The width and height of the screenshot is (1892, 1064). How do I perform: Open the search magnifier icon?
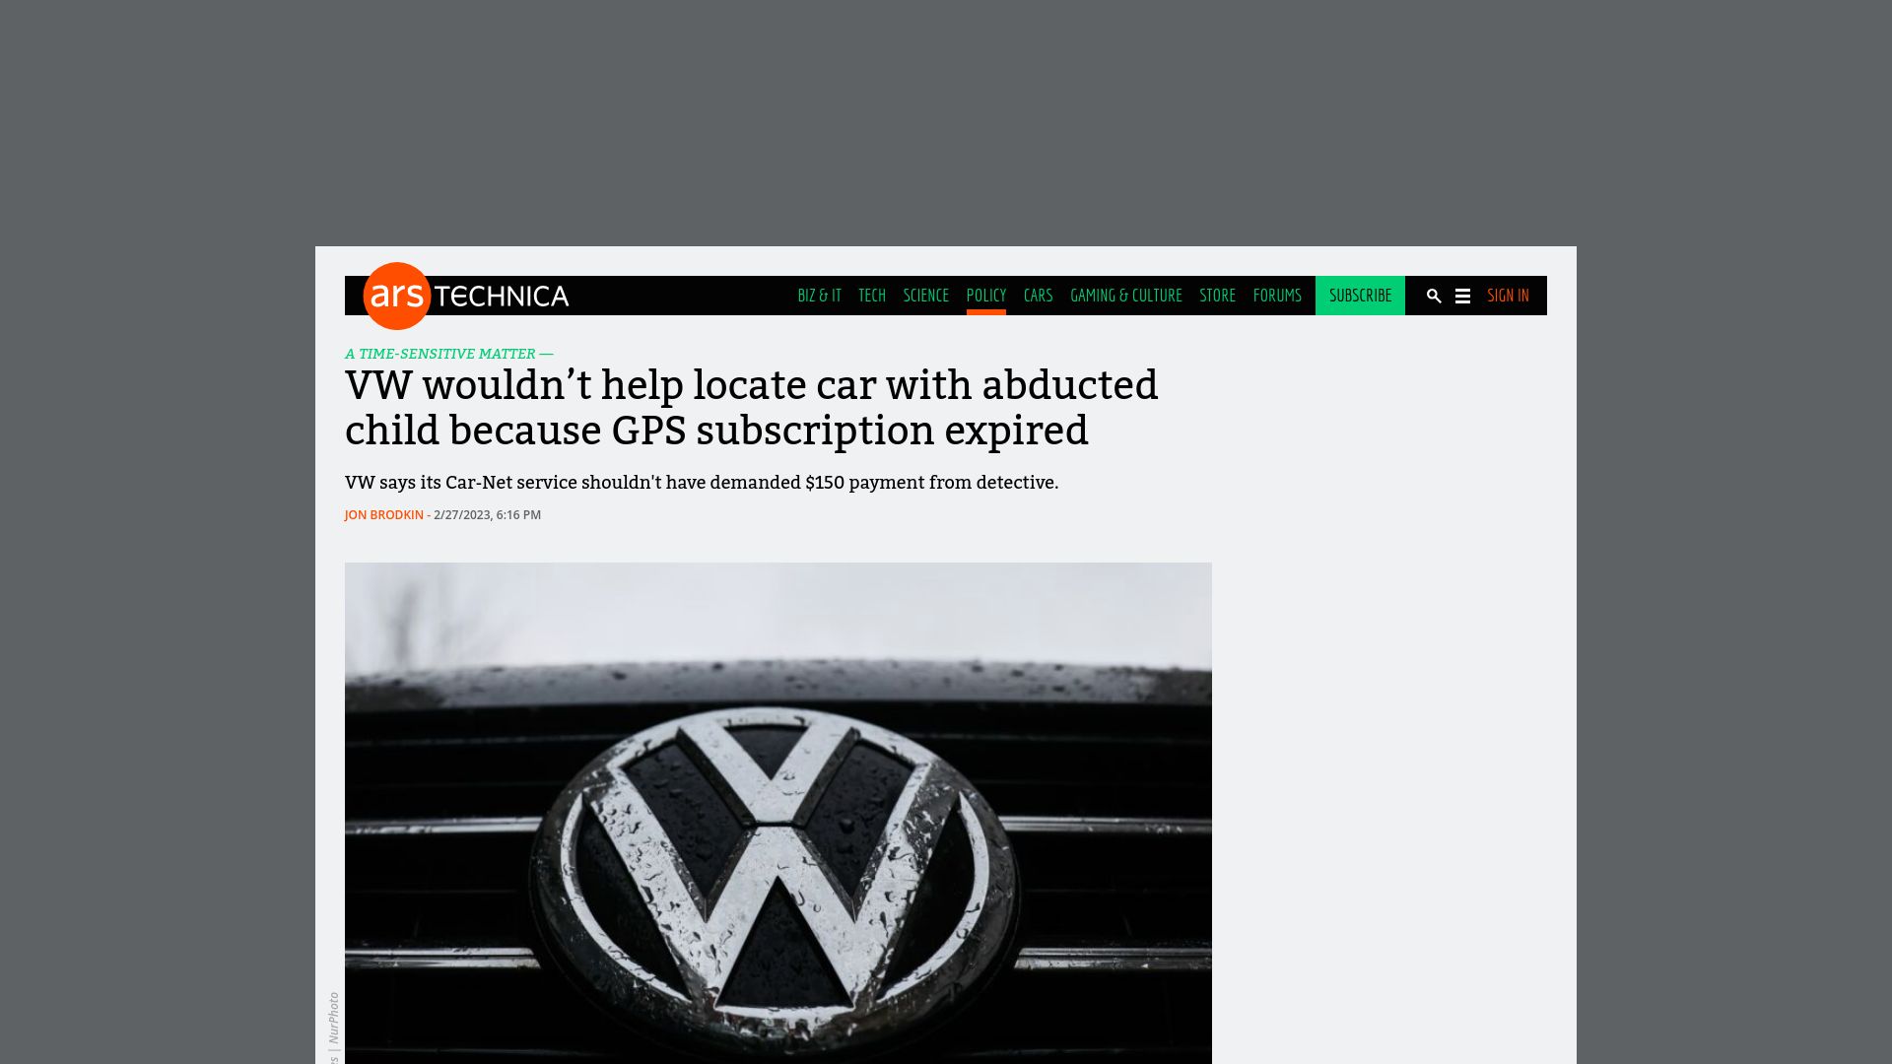point(1434,296)
